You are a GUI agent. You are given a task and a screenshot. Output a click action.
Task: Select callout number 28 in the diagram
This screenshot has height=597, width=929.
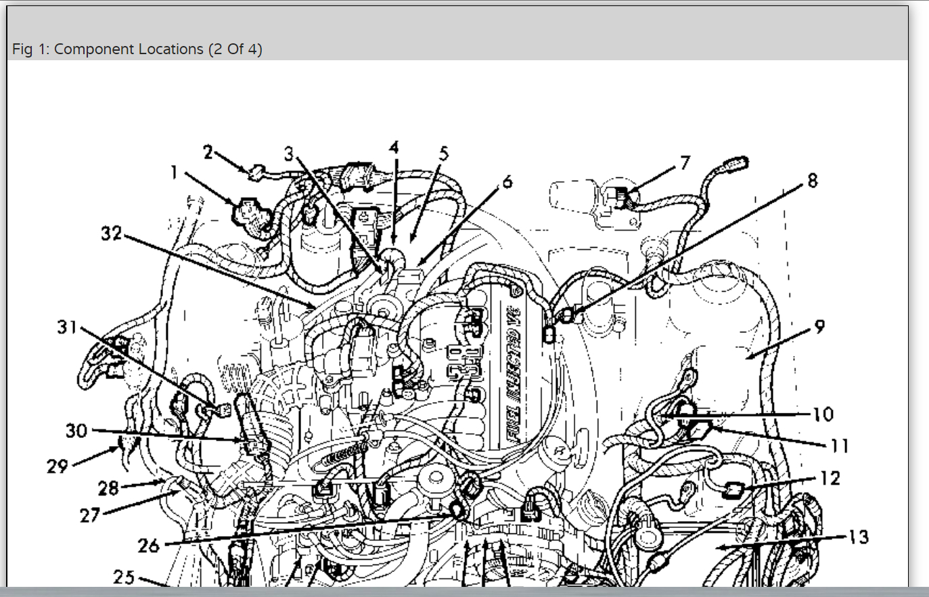coord(108,488)
